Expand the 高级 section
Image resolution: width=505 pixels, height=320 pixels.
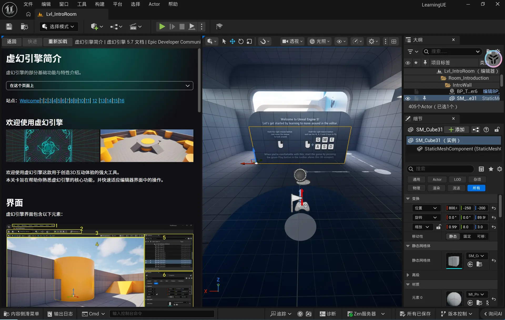tap(408, 275)
